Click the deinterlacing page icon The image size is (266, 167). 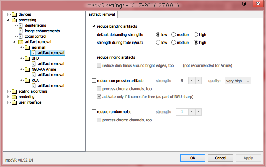point(21,25)
